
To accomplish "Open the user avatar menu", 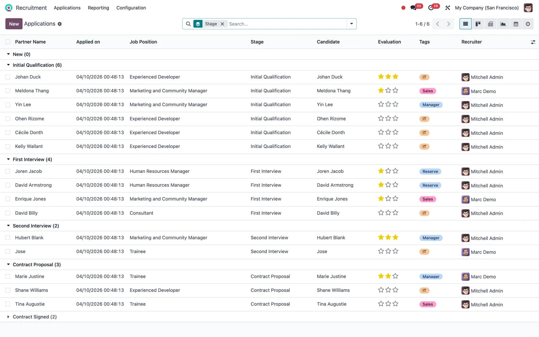I will (x=528, y=8).
